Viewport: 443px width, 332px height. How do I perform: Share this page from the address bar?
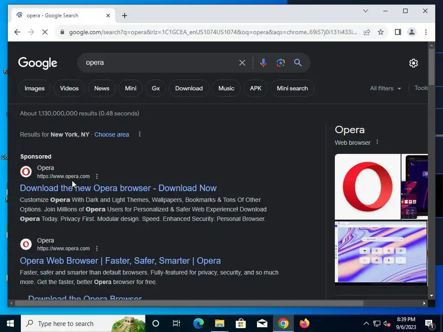(x=367, y=32)
